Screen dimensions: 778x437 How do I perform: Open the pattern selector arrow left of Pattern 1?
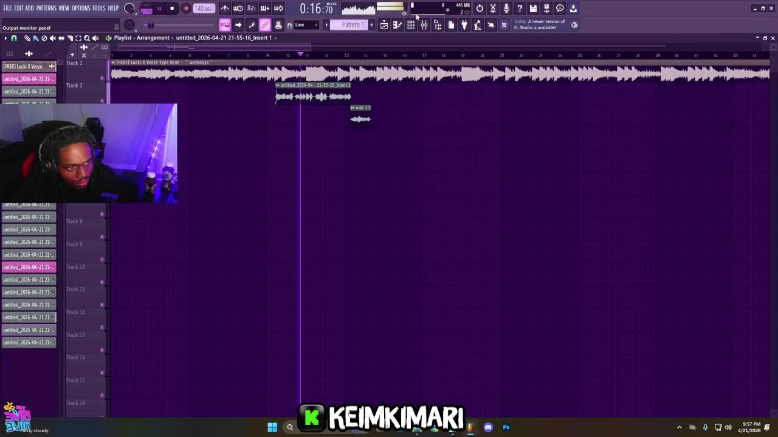click(x=326, y=25)
